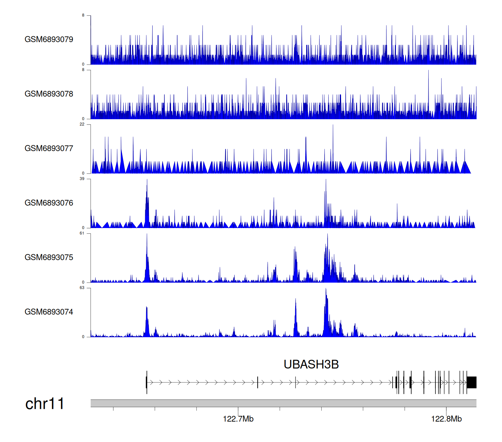Click the y-axis maximum value 39
The width and height of the screenshot is (502, 442).
coord(82,179)
